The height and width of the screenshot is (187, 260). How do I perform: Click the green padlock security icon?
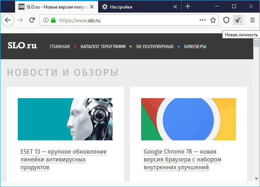point(53,20)
